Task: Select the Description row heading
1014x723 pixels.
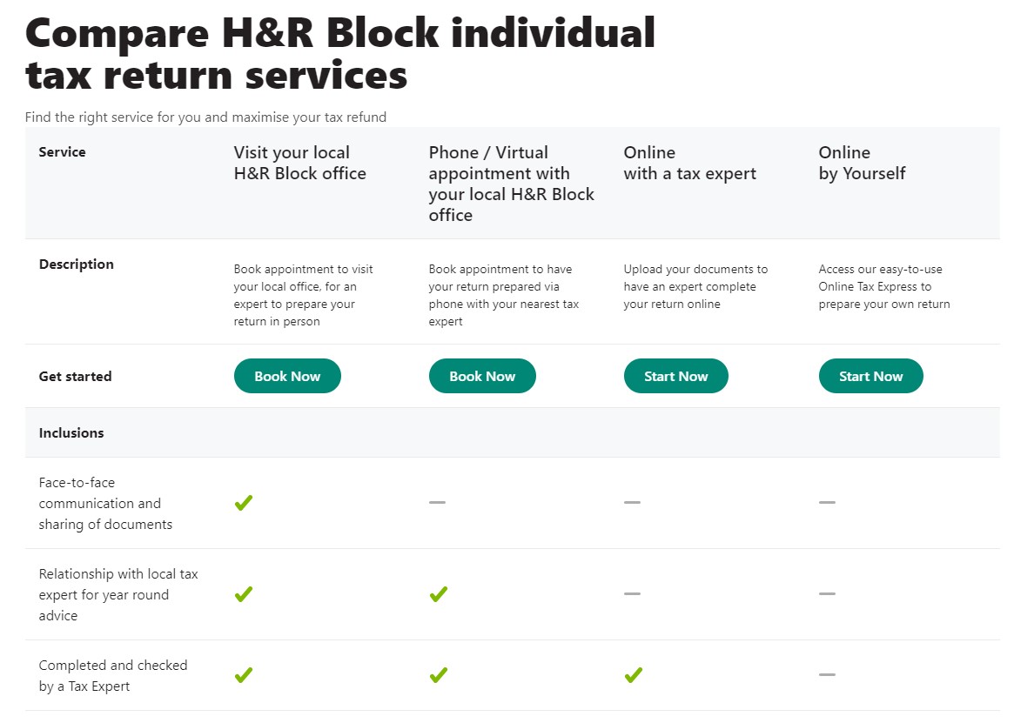Action: coord(76,264)
